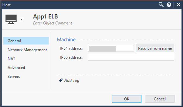The image size is (183, 107).
Task: Click the Enter Object Comment placeholder
Action: coord(52,23)
